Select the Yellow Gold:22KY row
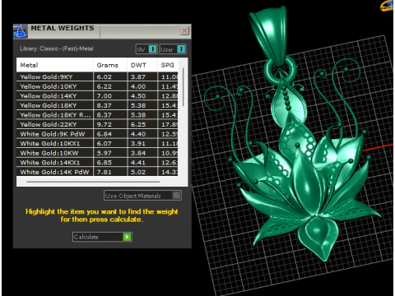This screenshot has width=395, height=296. pos(97,124)
